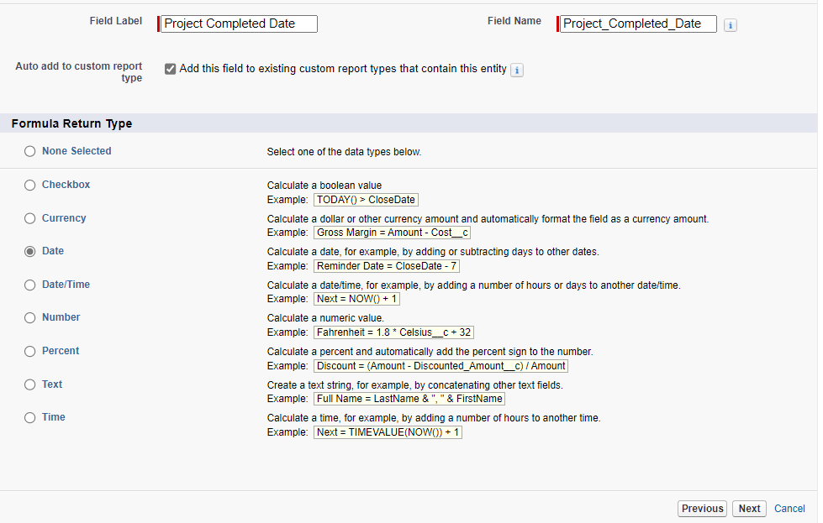Select the Time return type radio
The height and width of the screenshot is (523, 823).
tap(30, 418)
